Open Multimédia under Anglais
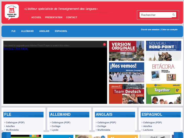184x138 pixels. point(104,130)
